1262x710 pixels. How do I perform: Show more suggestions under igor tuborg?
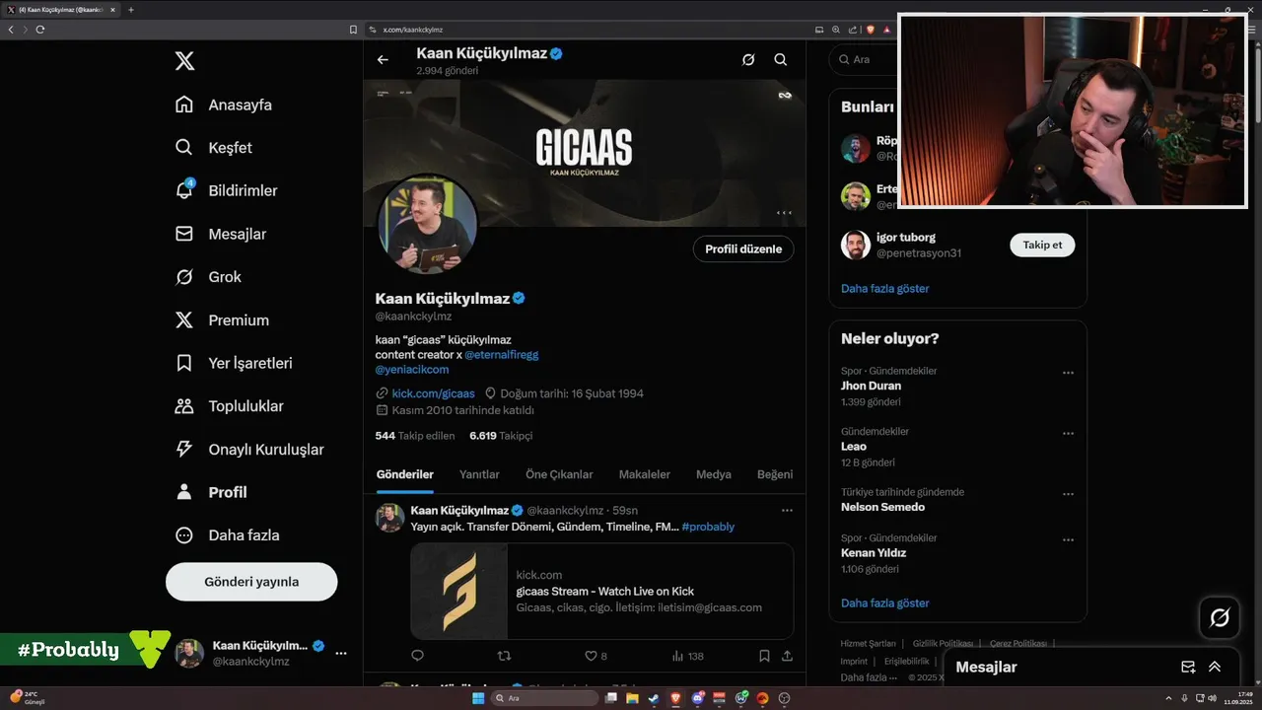point(884,289)
